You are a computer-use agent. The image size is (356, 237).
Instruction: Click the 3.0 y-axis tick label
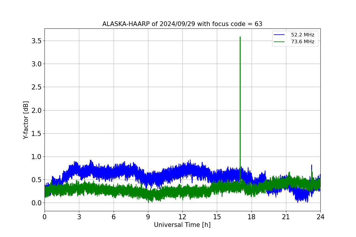tap(36, 64)
